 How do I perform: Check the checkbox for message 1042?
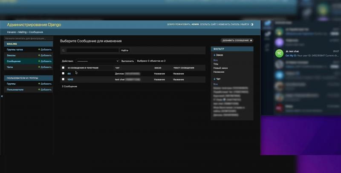point(63,79)
